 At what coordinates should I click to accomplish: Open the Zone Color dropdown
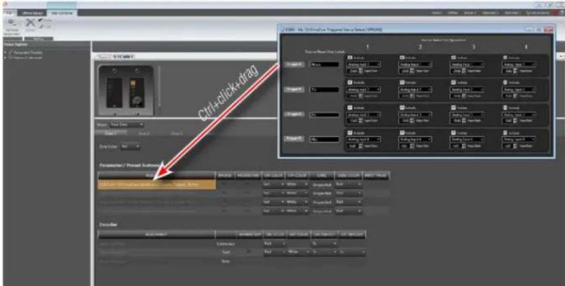coord(130,147)
